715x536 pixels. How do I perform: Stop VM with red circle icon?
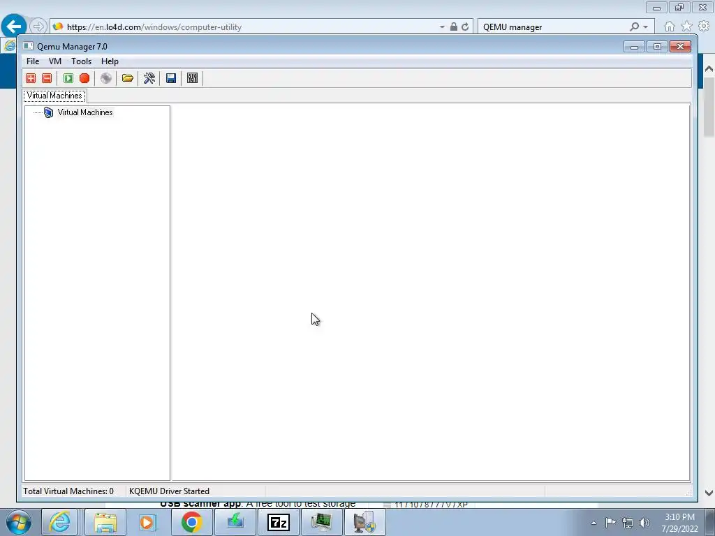pos(84,78)
